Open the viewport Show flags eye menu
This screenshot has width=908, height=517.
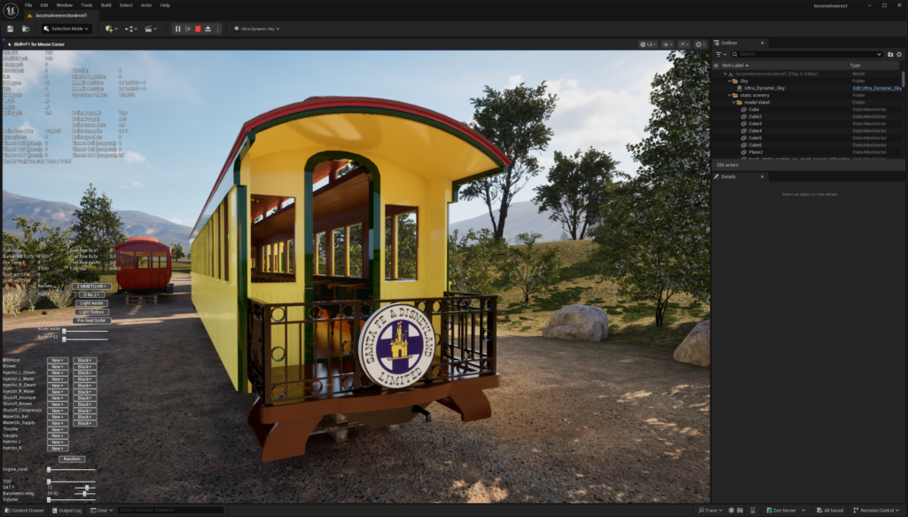coord(667,43)
